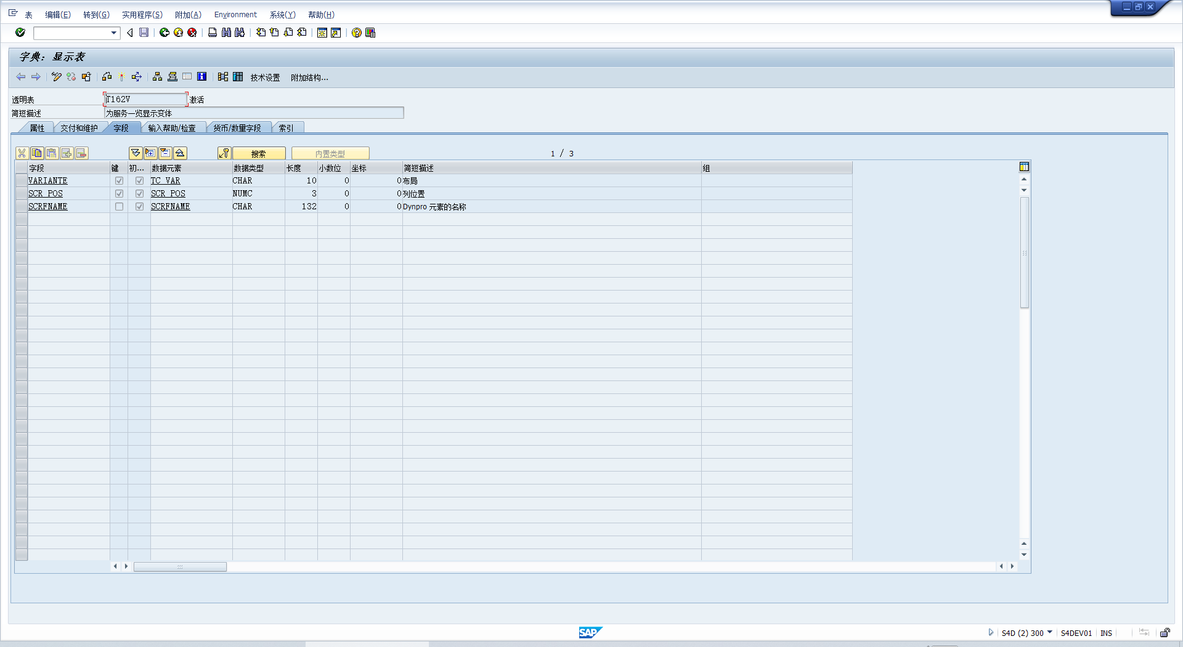Click the 技术设置 button

pos(264,78)
